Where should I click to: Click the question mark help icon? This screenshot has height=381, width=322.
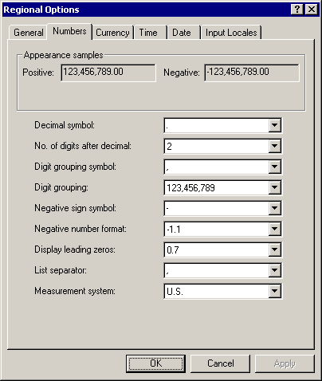coord(297,10)
